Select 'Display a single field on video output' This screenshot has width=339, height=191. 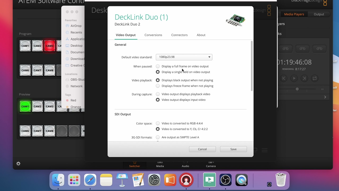tap(158, 72)
